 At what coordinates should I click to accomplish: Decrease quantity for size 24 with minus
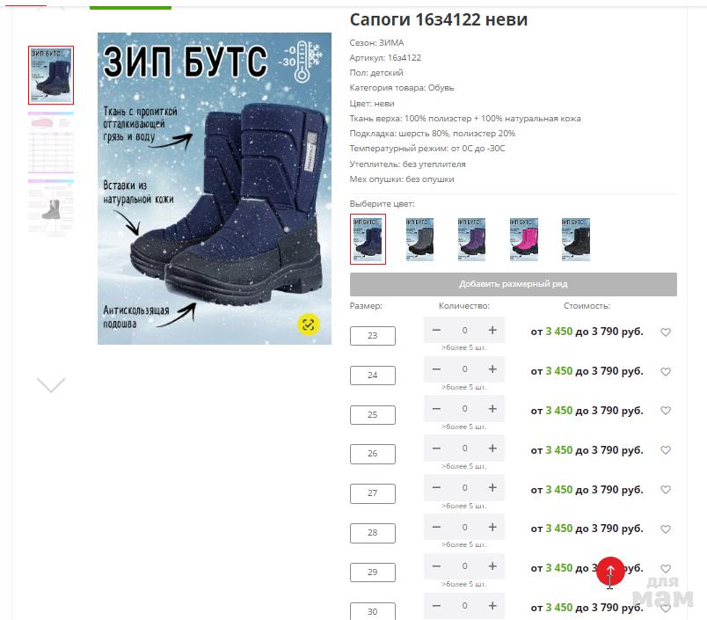tap(436, 369)
